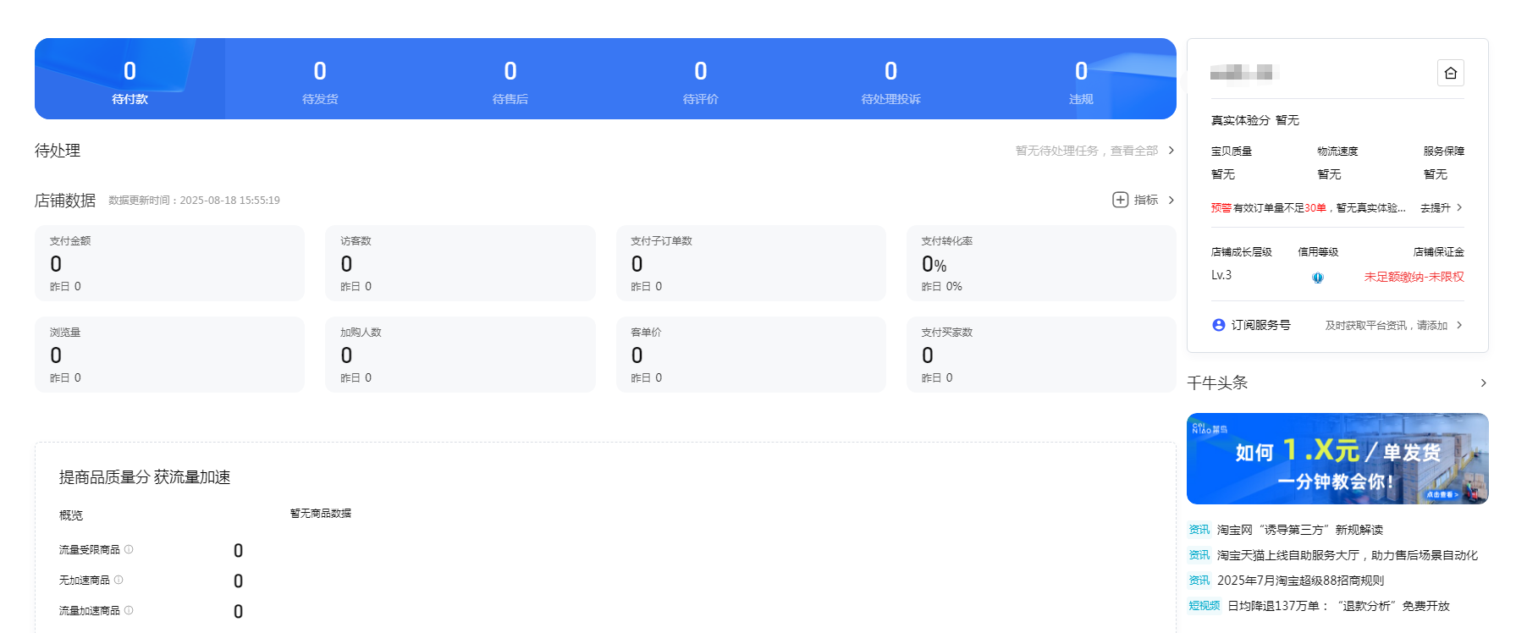This screenshot has height=633, width=1516.
Task: Select the 待售后 tab
Action: tap(510, 79)
